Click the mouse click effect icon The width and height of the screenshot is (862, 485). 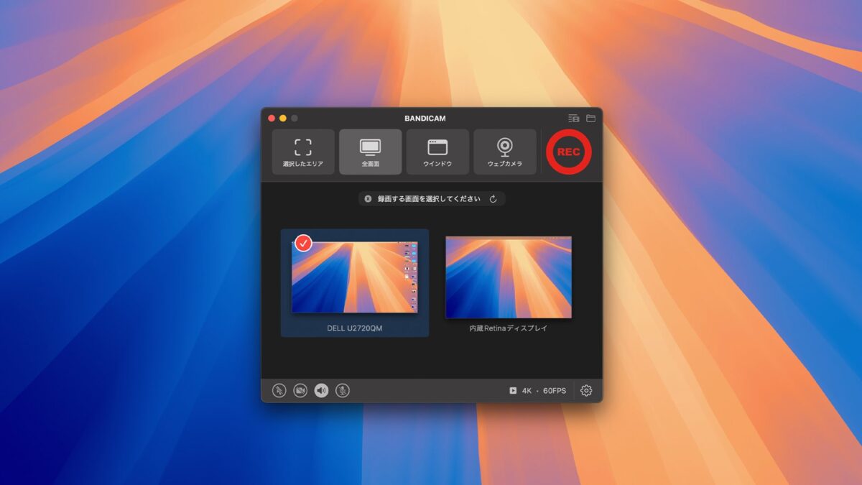click(x=279, y=389)
